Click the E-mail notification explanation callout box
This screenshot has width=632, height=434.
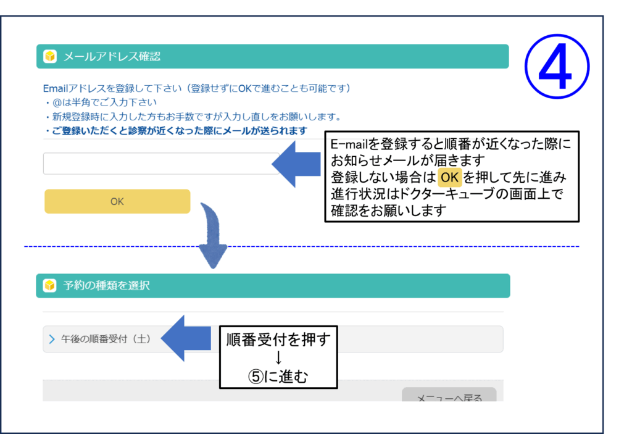[x=452, y=176]
